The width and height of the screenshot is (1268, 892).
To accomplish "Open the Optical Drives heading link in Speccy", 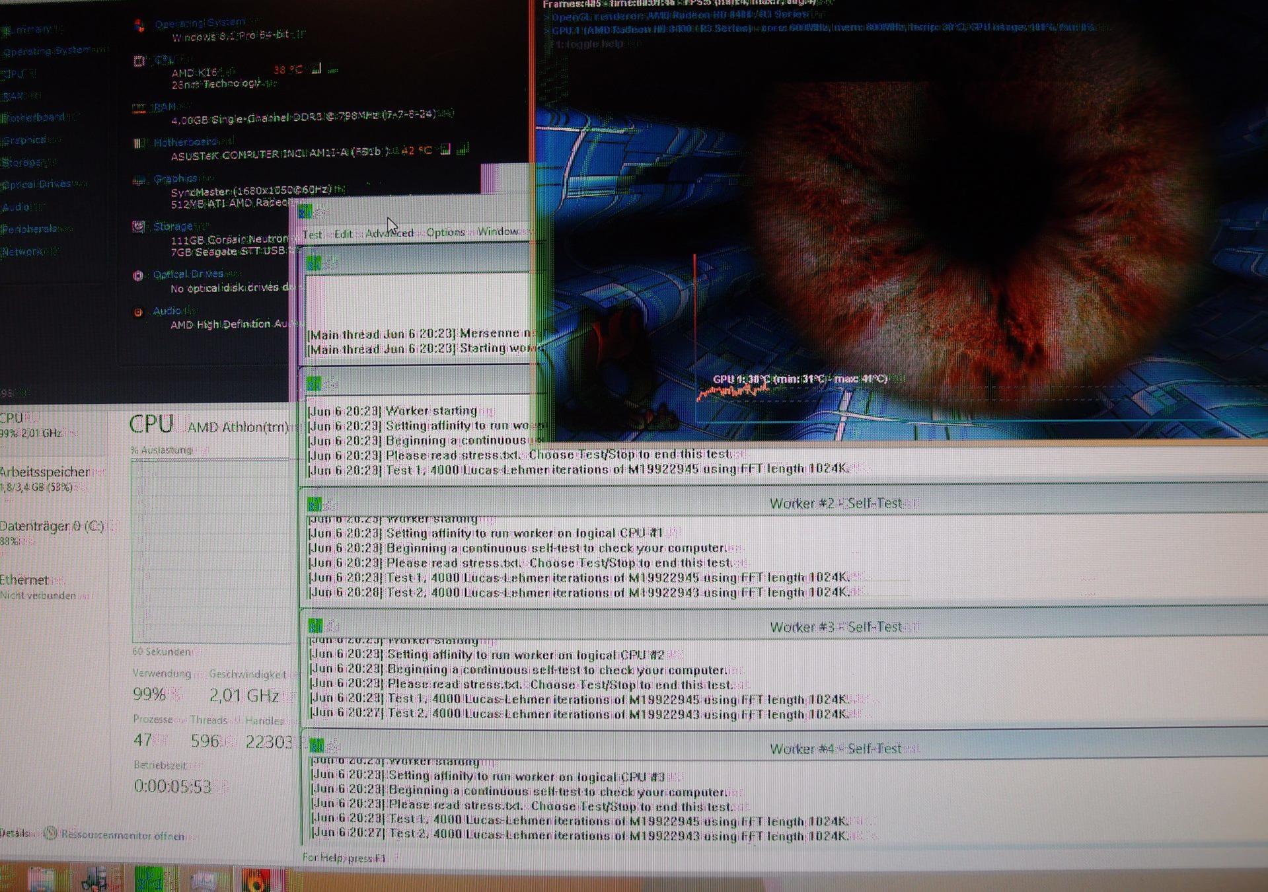I will pyautogui.click(x=188, y=274).
